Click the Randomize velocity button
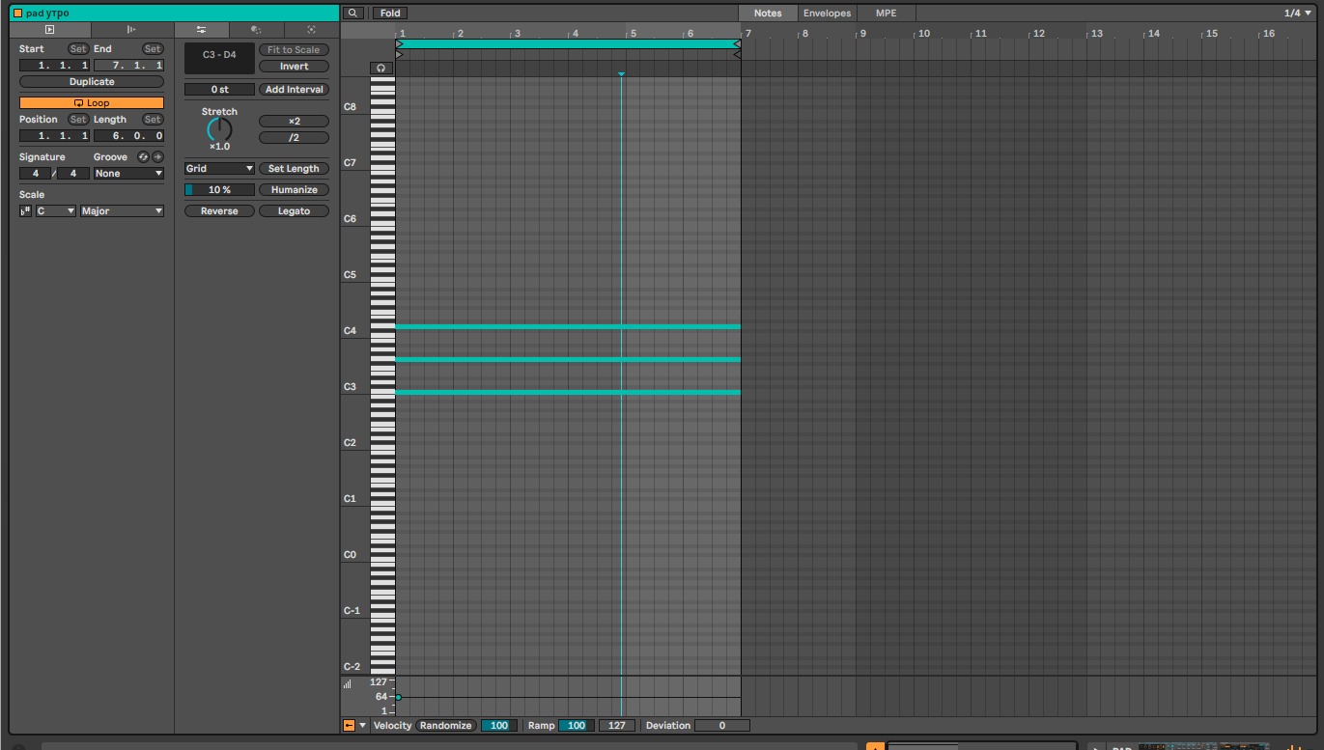1324x750 pixels. pos(446,726)
